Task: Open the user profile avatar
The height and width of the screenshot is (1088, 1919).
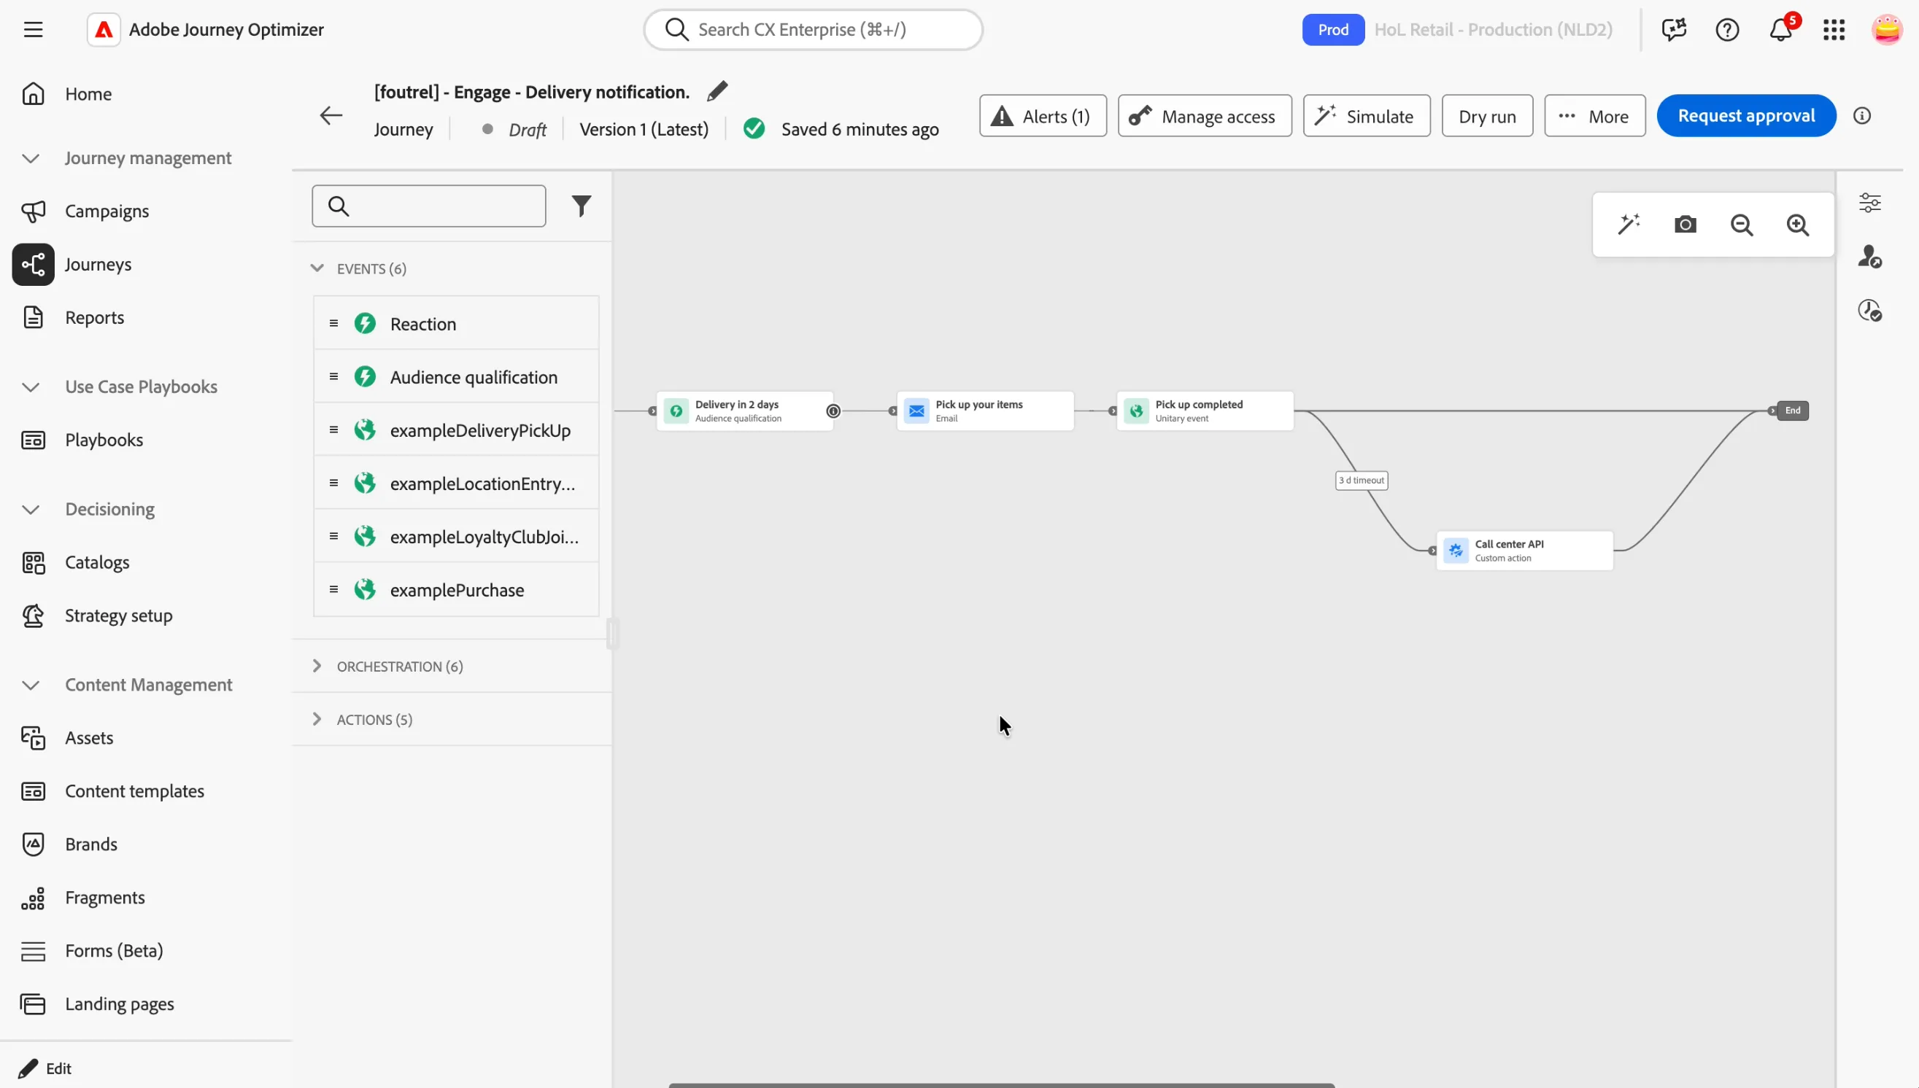Action: pos(1887,30)
